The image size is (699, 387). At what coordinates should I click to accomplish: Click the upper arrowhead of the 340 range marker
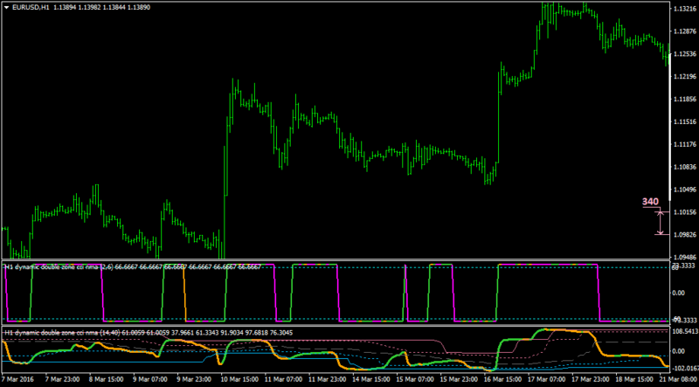click(x=661, y=214)
